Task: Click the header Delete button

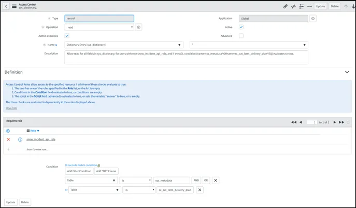Action: (x=335, y=6)
